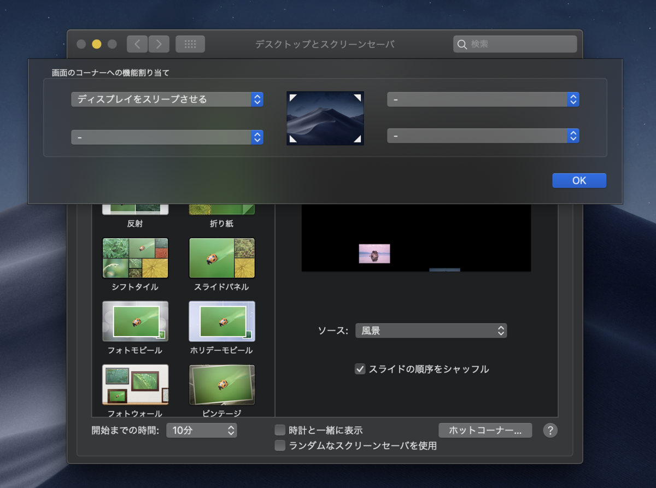Select the スライドパネル screen saver

(x=222, y=258)
